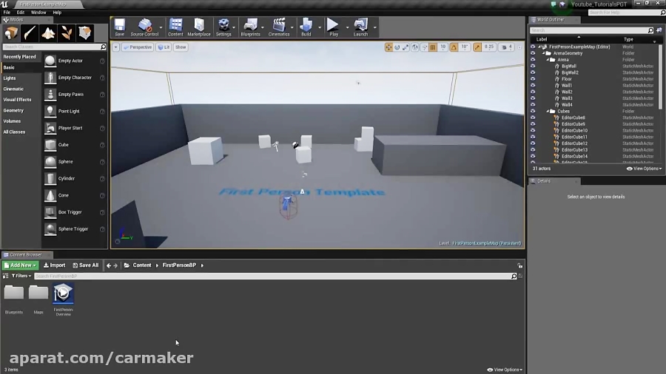Open the Lit view mode dropdown
The image size is (666, 374).
tap(164, 47)
